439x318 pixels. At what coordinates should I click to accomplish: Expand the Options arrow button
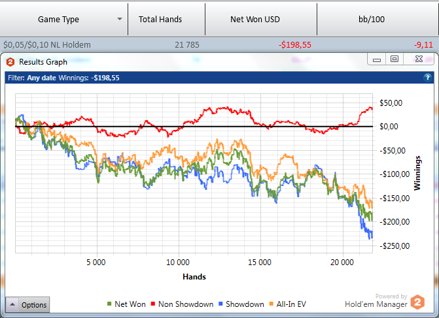point(12,304)
